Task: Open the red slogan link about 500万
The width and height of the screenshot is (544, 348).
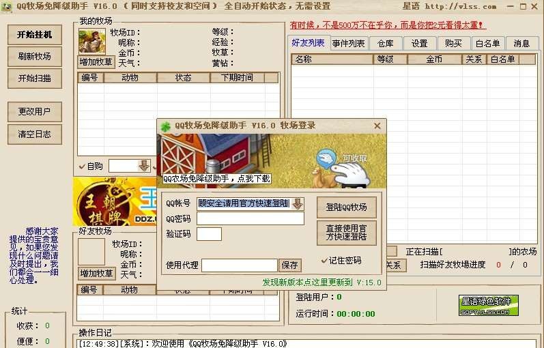Action: pos(388,25)
